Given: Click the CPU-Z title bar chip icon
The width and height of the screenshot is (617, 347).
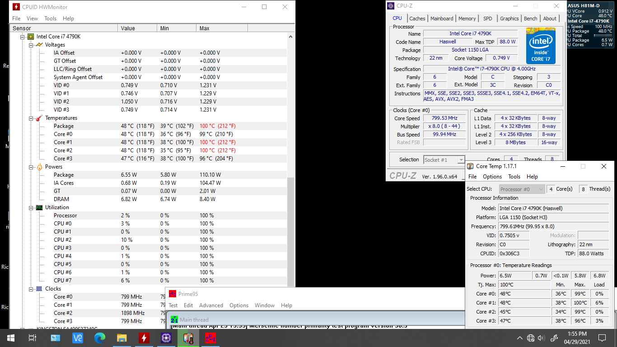Looking at the screenshot, I should point(391,6).
